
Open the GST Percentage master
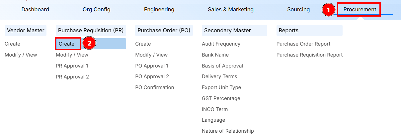[x=221, y=98]
